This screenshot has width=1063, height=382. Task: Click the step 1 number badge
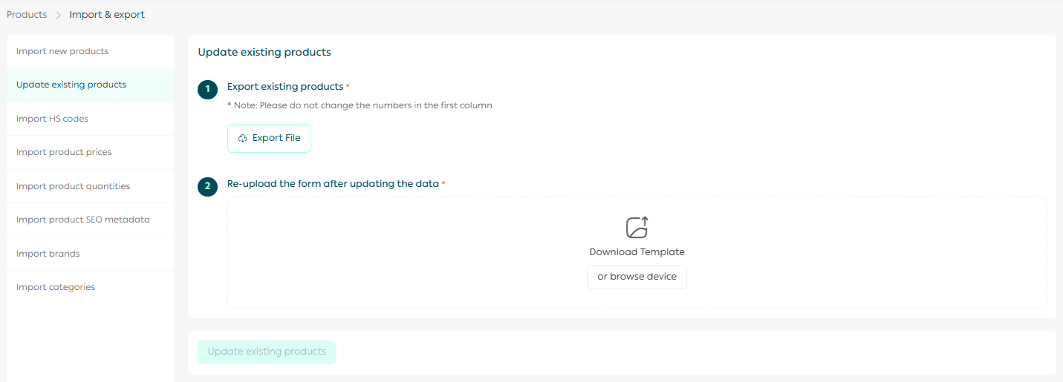tap(207, 89)
